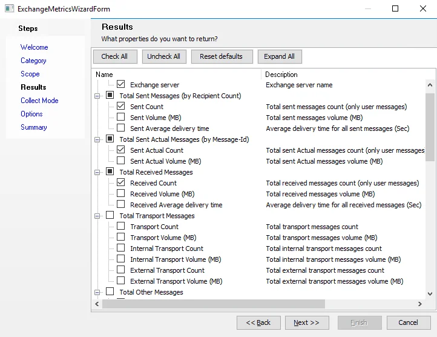Enable the Sent Volume (MB) checkbox

tap(120, 117)
